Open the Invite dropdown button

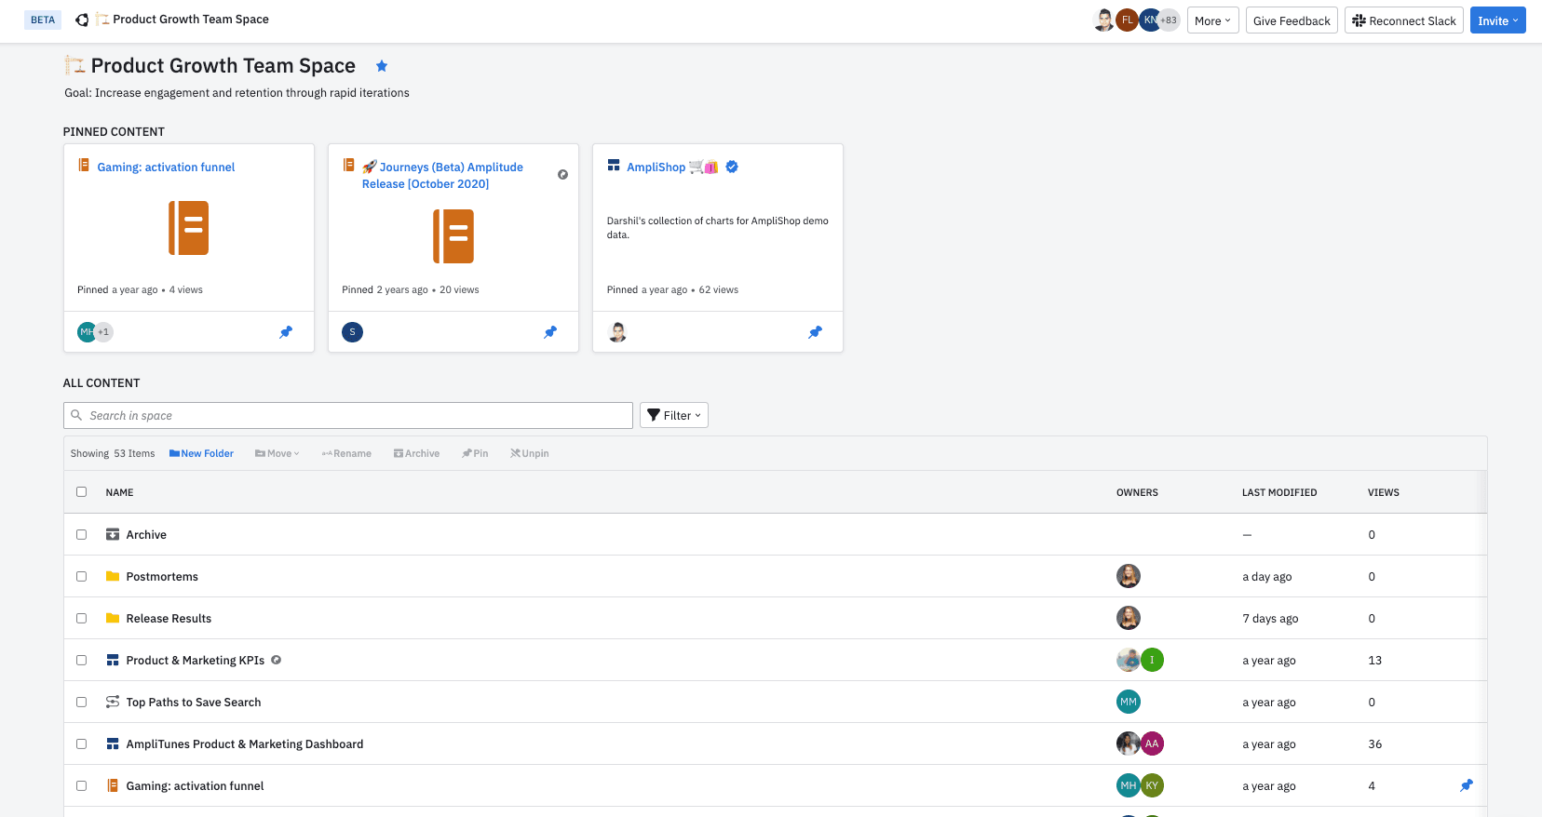1497,20
